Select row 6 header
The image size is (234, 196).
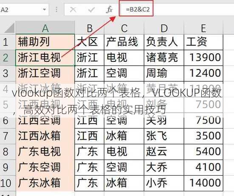8,120
